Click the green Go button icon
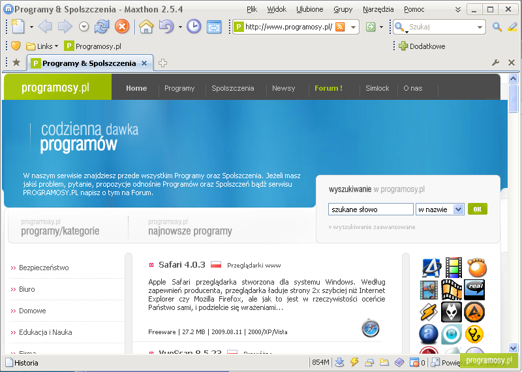This screenshot has width=522, height=372. pyautogui.click(x=371, y=27)
